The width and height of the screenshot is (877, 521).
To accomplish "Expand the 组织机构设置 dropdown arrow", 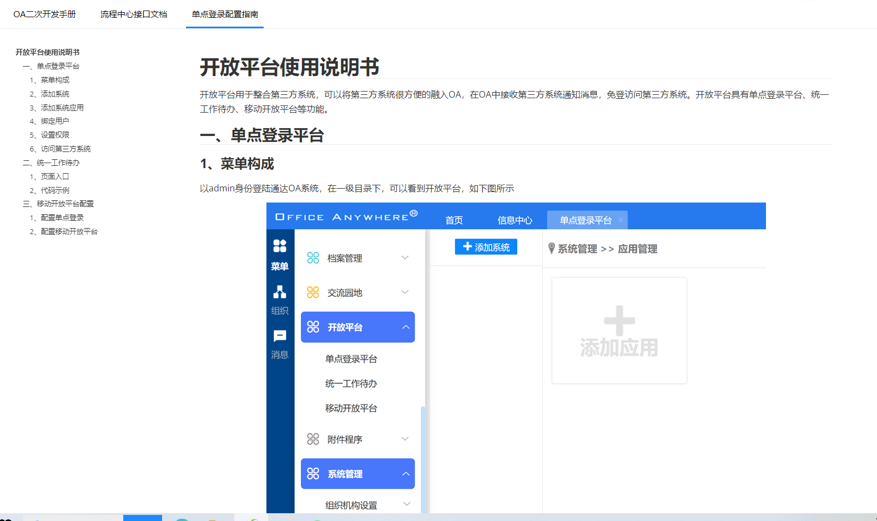I will [x=406, y=504].
